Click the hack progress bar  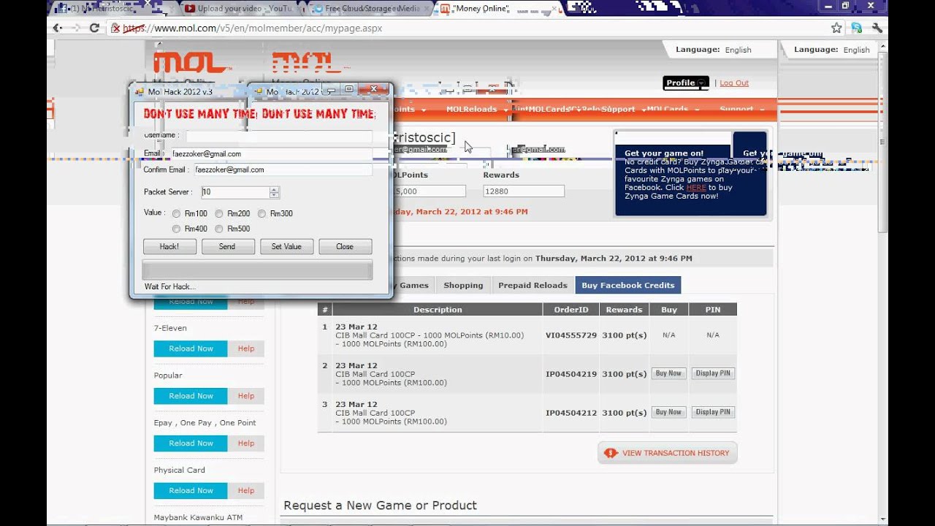pyautogui.click(x=257, y=270)
